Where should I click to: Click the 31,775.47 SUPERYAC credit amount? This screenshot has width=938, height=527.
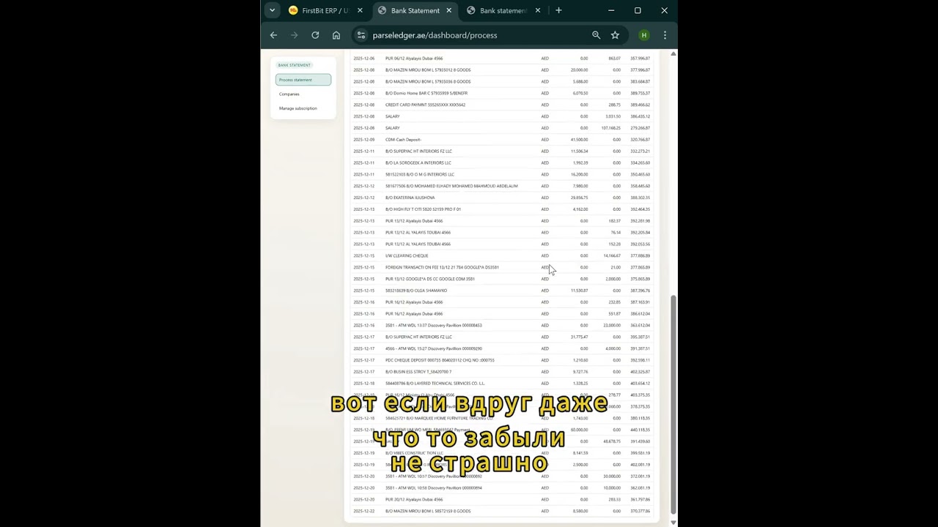pos(579,337)
